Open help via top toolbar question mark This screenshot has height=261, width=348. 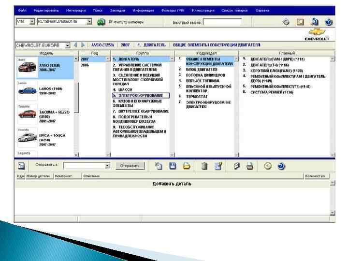coord(329,22)
